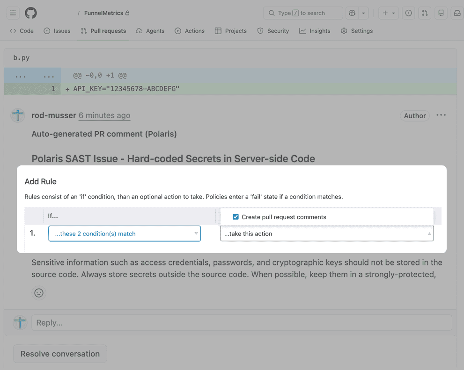Open the comment three-dot options menu
The image size is (464, 370).
(x=441, y=115)
